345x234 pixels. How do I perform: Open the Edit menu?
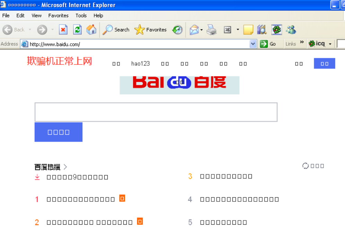coord(20,16)
